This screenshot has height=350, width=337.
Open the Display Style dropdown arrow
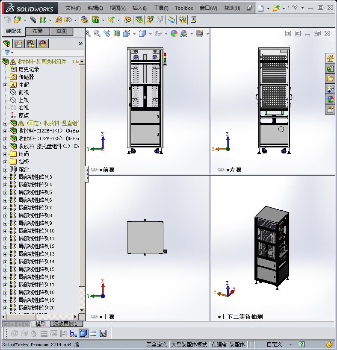click(150, 34)
